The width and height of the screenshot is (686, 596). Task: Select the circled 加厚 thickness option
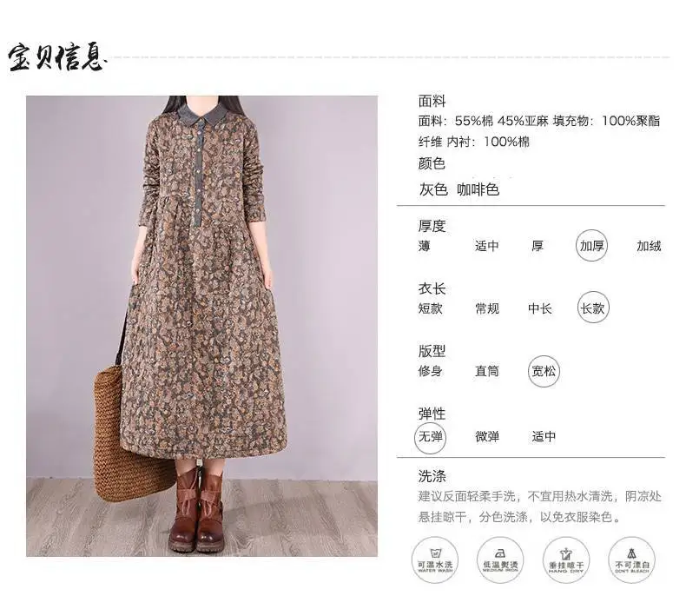pyautogui.click(x=591, y=246)
